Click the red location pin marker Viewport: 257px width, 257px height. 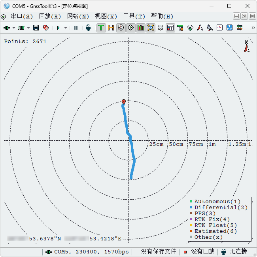[x=124, y=102]
